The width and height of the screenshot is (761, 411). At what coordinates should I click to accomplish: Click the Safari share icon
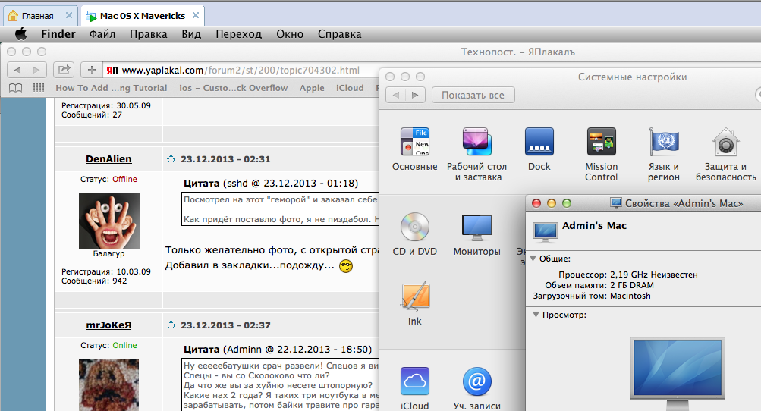pos(64,70)
